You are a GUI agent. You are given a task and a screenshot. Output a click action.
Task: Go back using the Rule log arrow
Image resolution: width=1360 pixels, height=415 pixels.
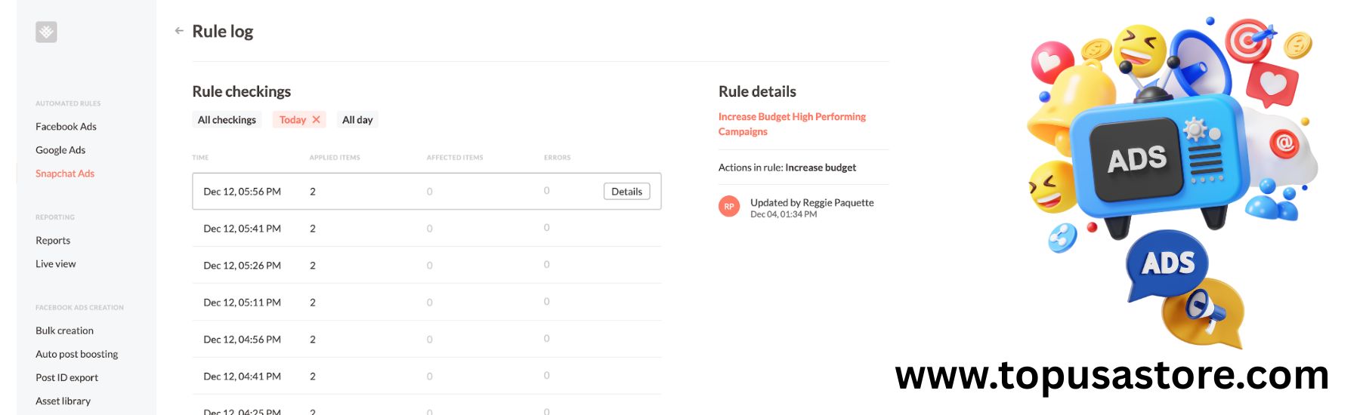(x=179, y=31)
